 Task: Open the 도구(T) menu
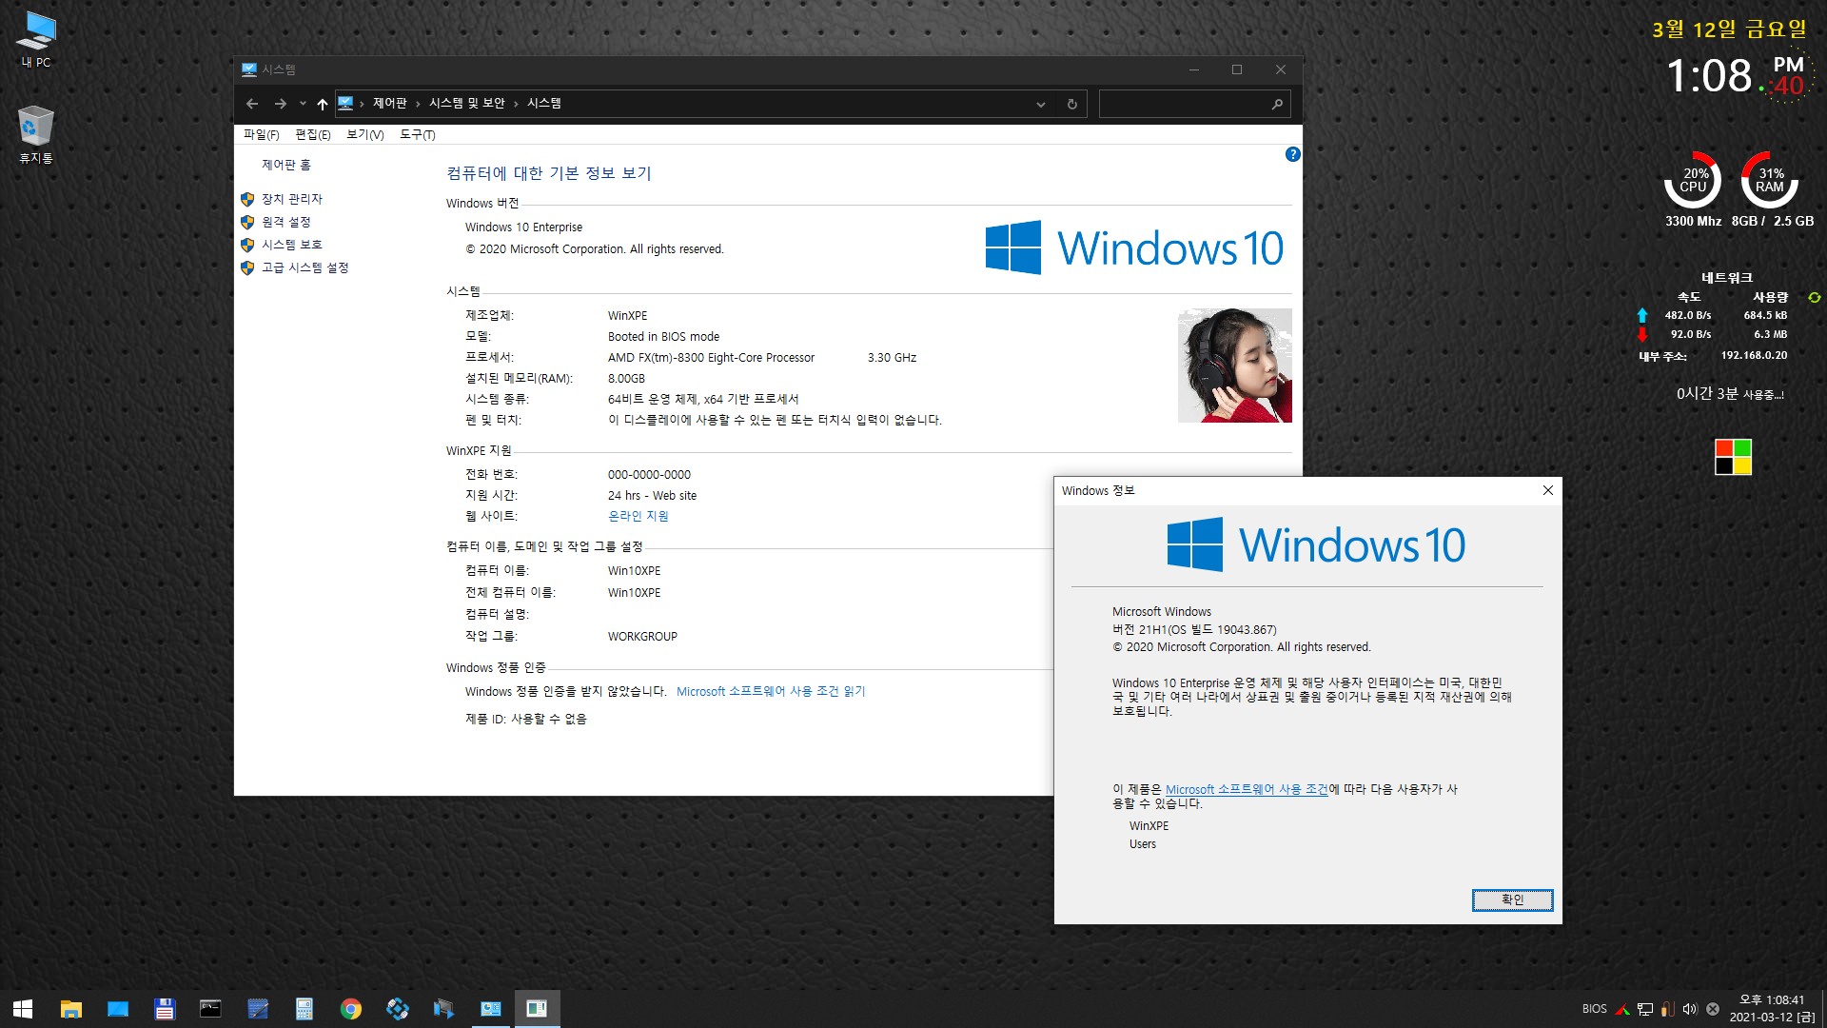click(x=417, y=134)
